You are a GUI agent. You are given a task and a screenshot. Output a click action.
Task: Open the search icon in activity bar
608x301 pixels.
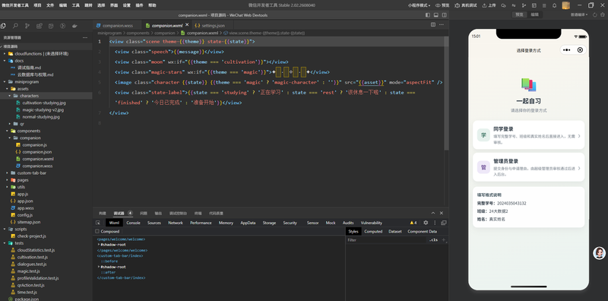[x=15, y=26]
